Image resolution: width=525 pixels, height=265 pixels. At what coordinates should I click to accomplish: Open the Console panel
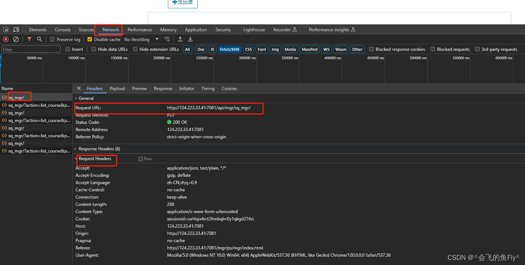[63, 30]
